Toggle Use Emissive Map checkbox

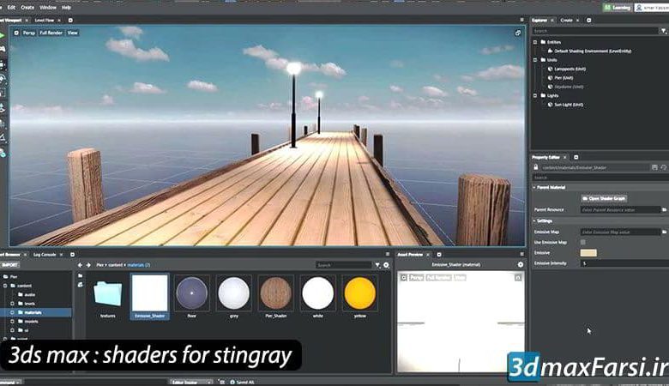[583, 242]
